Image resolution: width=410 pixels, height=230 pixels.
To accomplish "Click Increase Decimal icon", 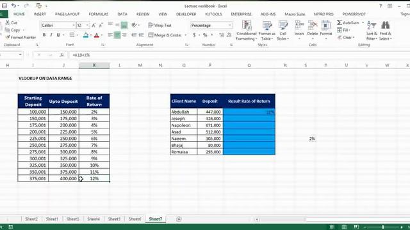I will (222, 35).
